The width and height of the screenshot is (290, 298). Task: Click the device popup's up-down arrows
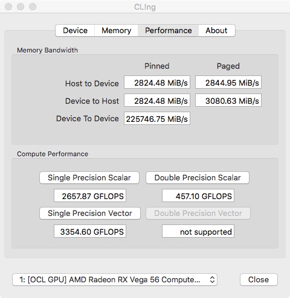point(212,279)
